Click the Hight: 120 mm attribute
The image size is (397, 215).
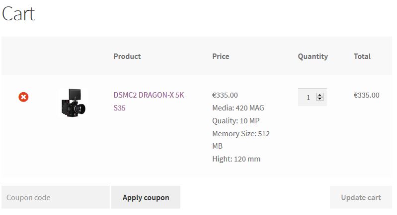click(x=236, y=159)
